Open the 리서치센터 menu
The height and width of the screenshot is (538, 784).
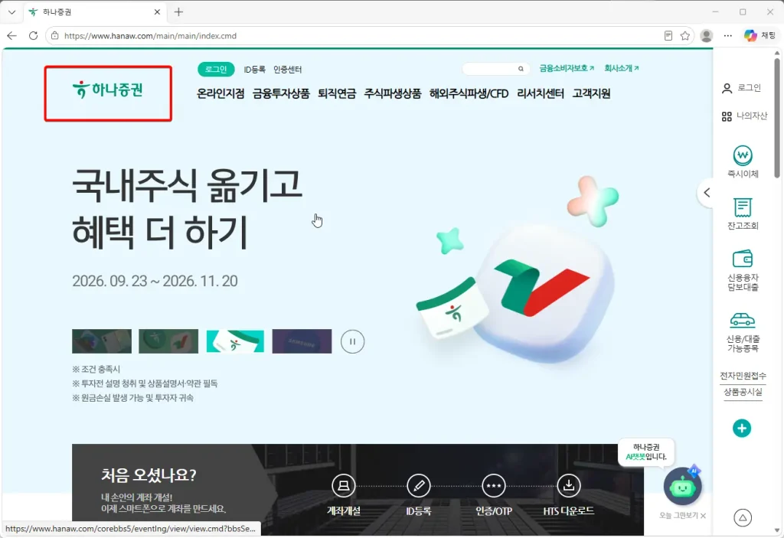[541, 93]
